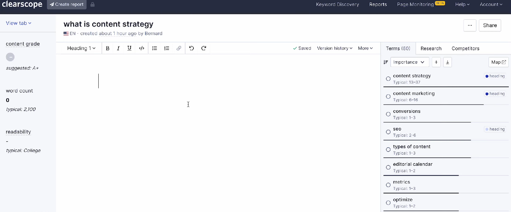Click the 'suggested: A+' text
The height and width of the screenshot is (212, 511).
tap(22, 68)
